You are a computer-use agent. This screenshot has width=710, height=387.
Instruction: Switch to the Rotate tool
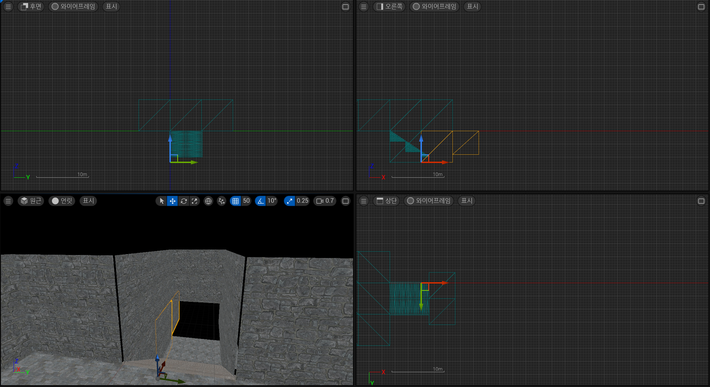point(183,201)
